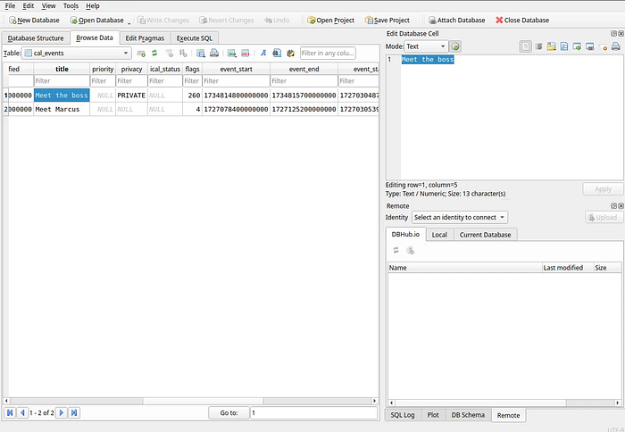Image resolution: width=625 pixels, height=432 pixels.
Task: Click the Apply button in the cell editor
Action: tap(603, 189)
